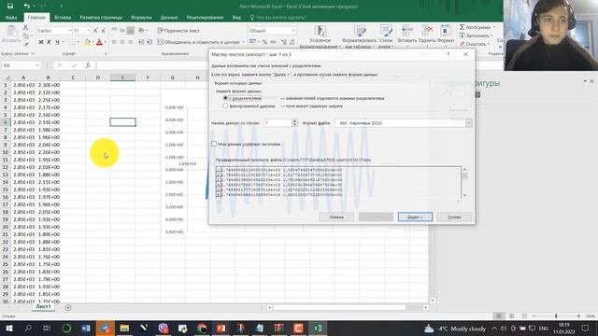Image resolution: width=598 pixels, height=336 pixels.
Task: Select 'фиксированной ширины' radio option
Action: [x=225, y=105]
